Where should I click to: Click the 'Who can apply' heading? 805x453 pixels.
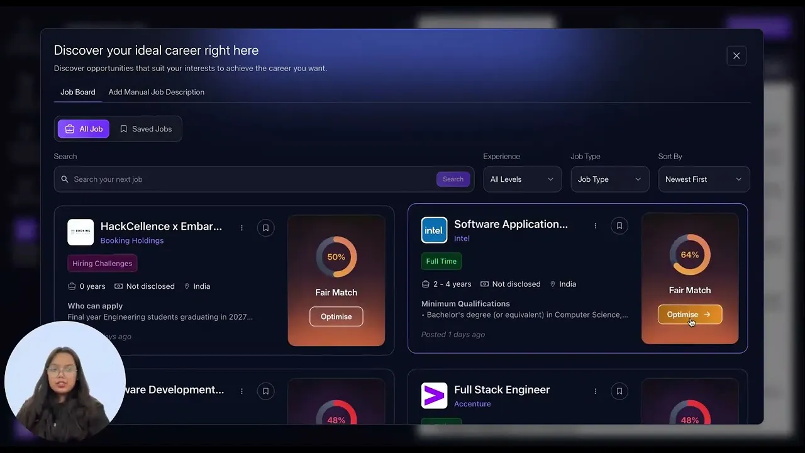[95, 306]
